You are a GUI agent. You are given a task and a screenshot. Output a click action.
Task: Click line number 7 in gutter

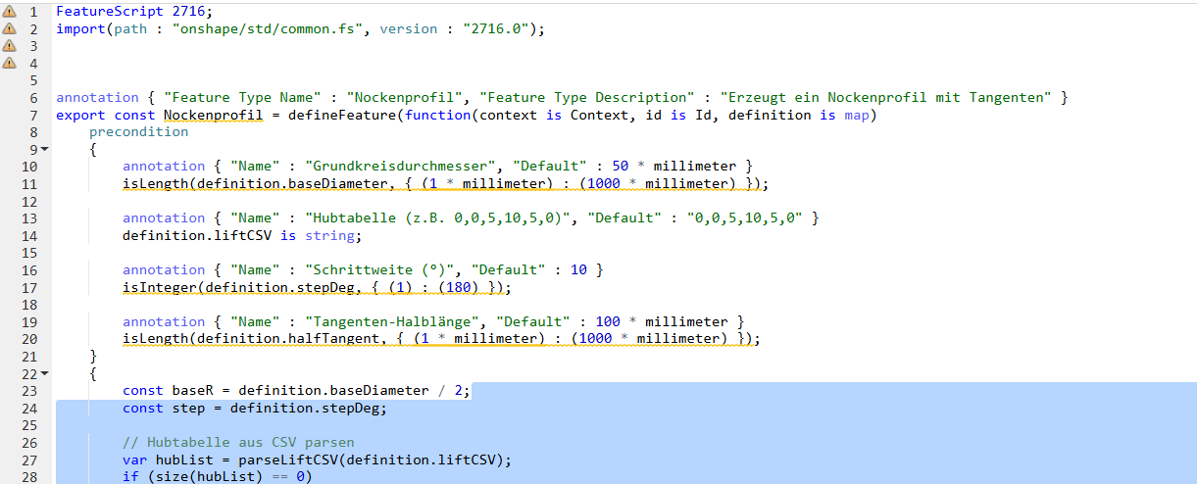[33, 115]
